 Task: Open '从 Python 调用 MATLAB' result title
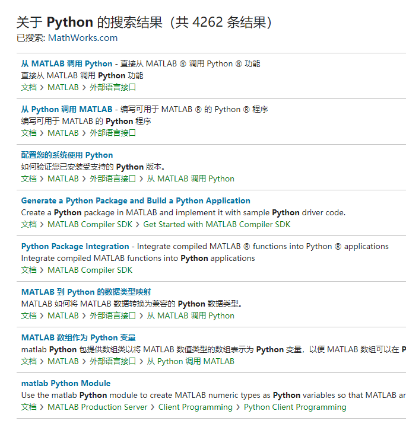click(66, 109)
